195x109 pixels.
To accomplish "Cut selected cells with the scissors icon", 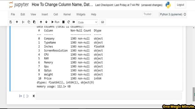I will point(23,22).
